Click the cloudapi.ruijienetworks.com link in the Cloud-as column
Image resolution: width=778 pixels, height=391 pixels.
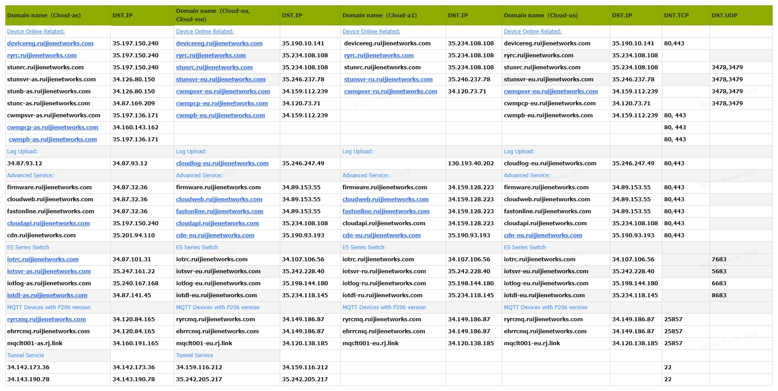pyautogui.click(x=48, y=223)
